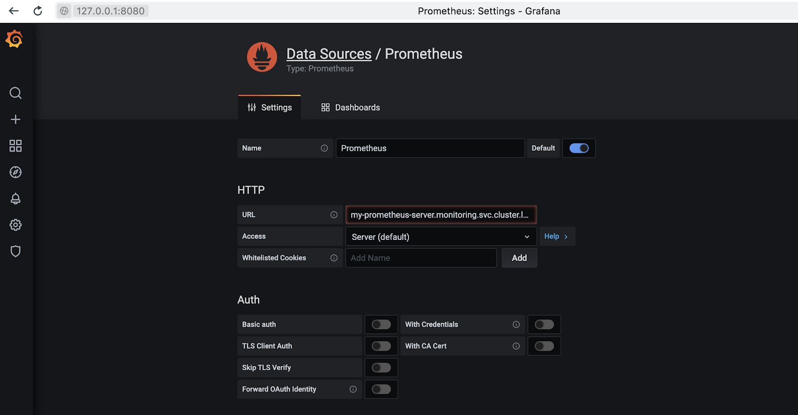Reload the page with refresh icon
The width and height of the screenshot is (798, 415).
(38, 11)
